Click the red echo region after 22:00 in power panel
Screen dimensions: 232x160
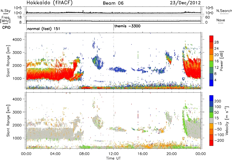click(x=193, y=68)
